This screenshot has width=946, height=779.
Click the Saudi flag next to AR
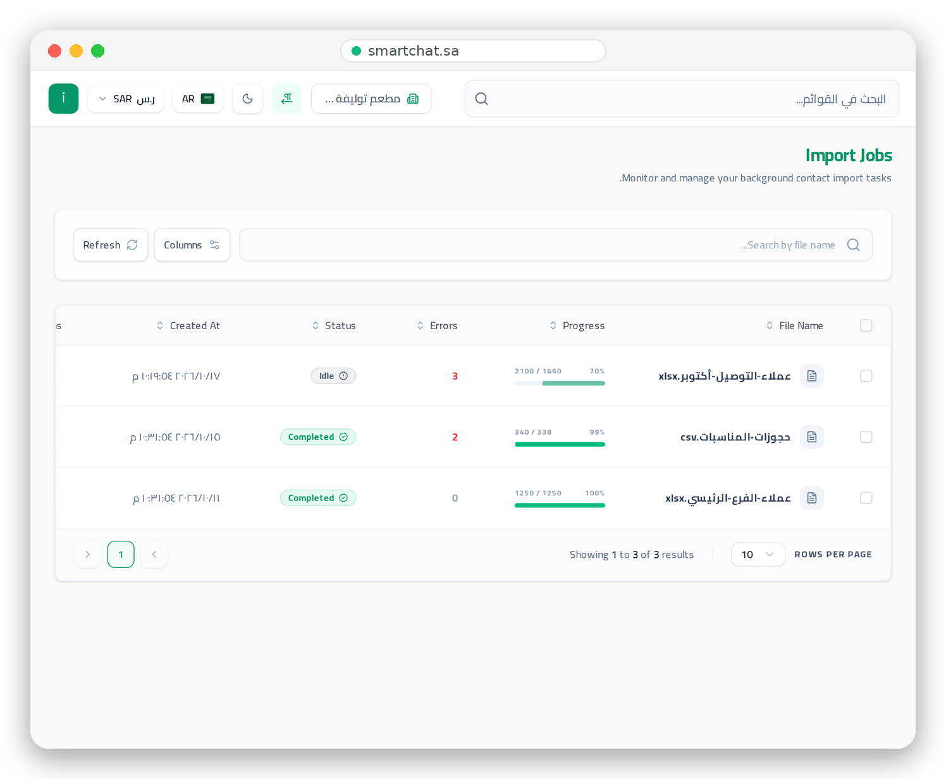[207, 99]
